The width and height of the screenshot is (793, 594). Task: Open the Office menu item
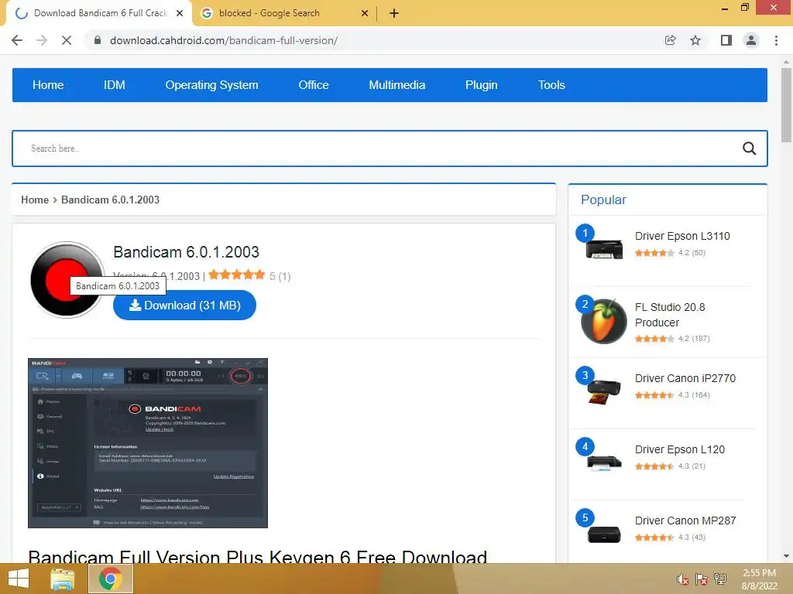[x=314, y=85]
